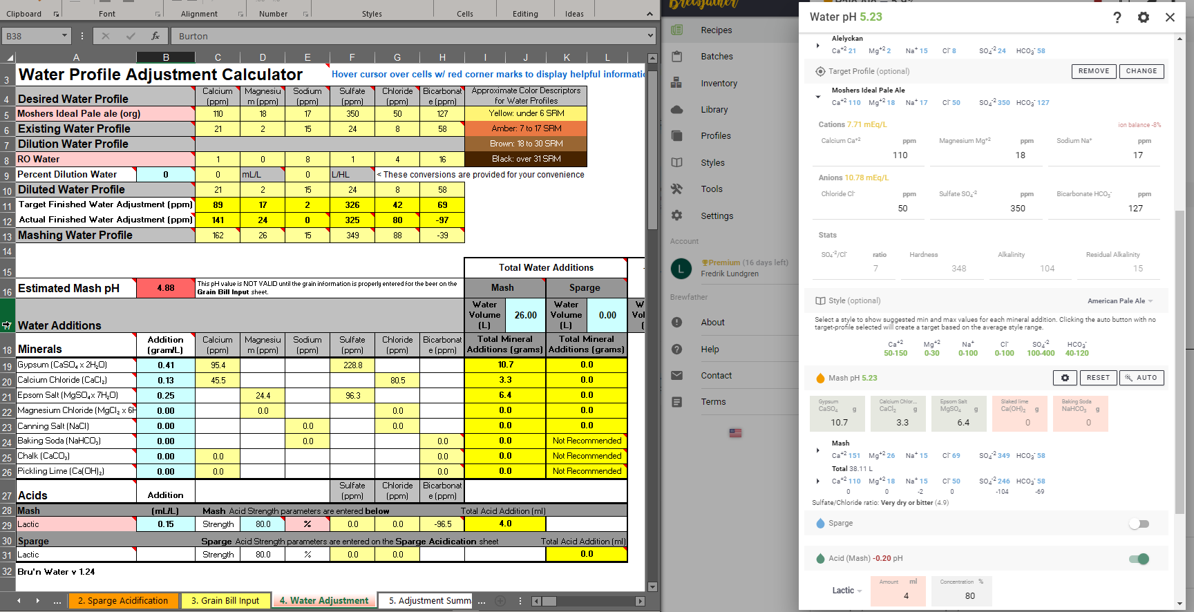1194x612 pixels.
Task: Open the Name Box dropdown arrow
Action: tap(64, 36)
